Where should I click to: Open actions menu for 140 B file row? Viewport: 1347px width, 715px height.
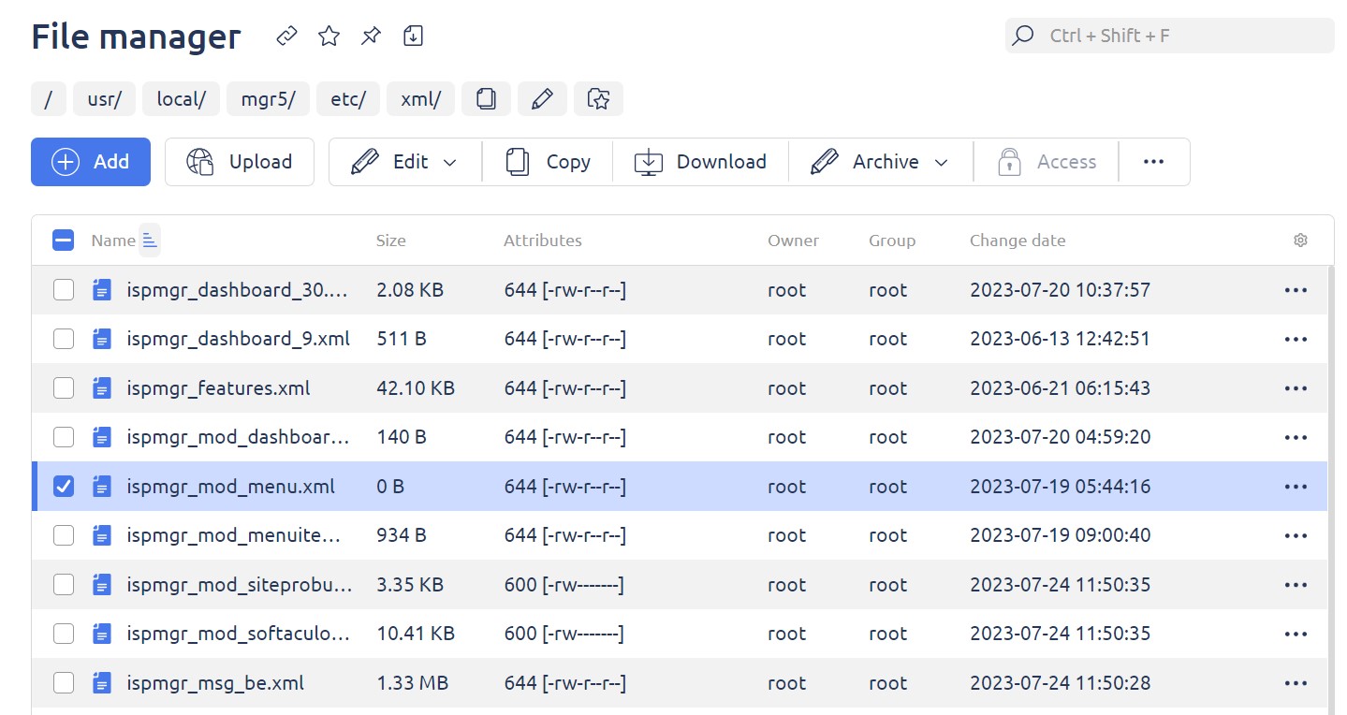(1296, 437)
